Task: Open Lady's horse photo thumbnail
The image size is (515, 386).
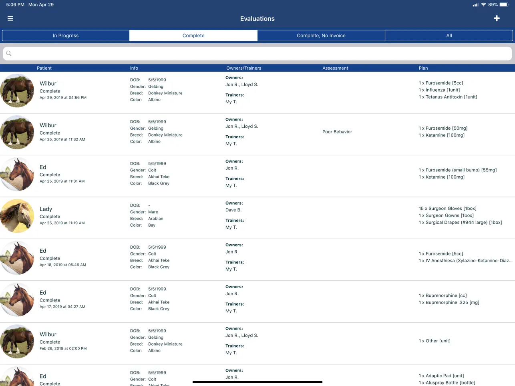Action: point(17,216)
